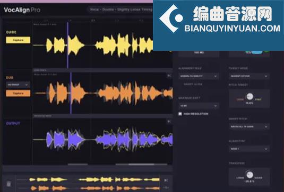Click the play icon beside the Dub waveform
The image size is (284, 192).
tap(169, 76)
